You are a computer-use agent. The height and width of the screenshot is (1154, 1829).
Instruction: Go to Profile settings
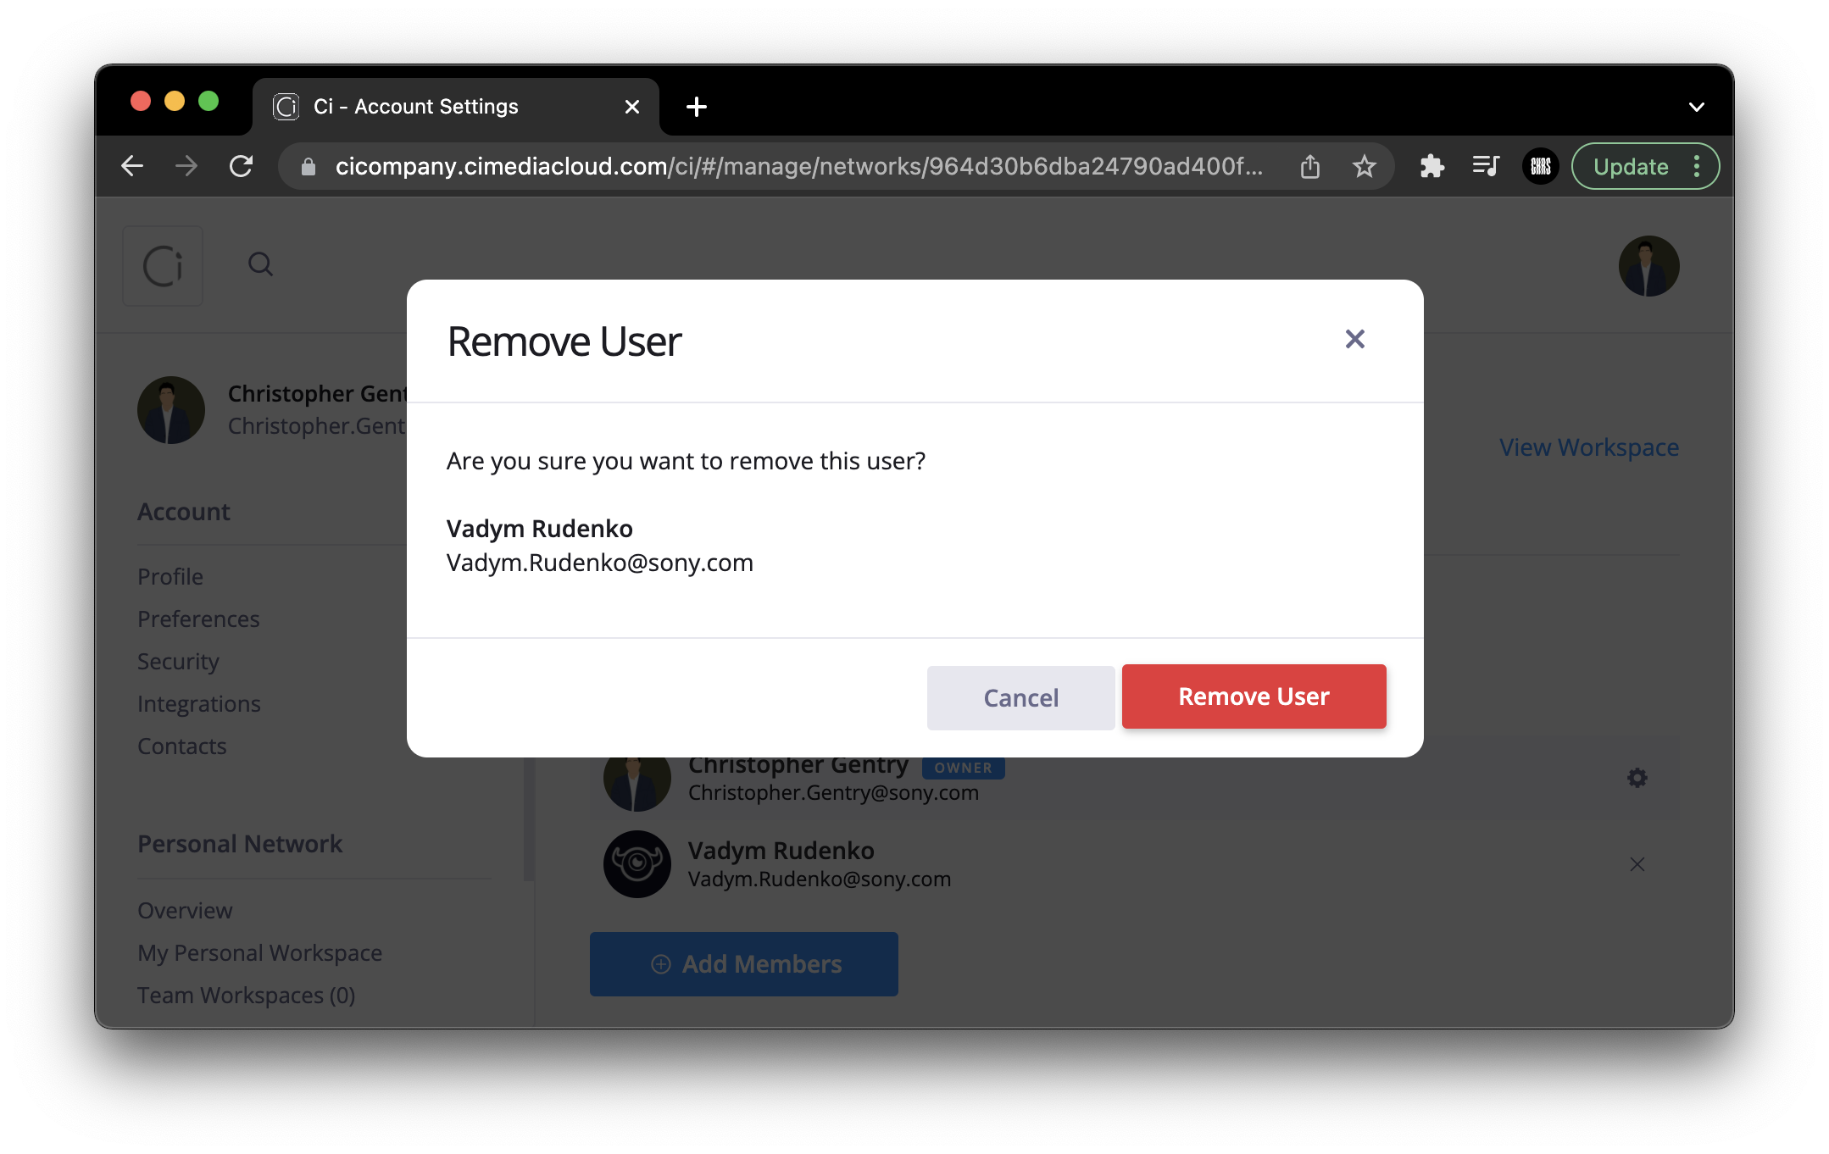point(170,576)
